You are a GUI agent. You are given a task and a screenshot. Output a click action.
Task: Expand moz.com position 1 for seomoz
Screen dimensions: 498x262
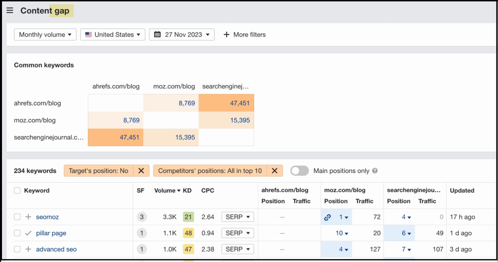pos(344,217)
